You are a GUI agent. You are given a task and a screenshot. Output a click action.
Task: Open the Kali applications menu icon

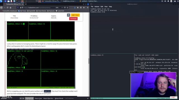coord(1,1)
